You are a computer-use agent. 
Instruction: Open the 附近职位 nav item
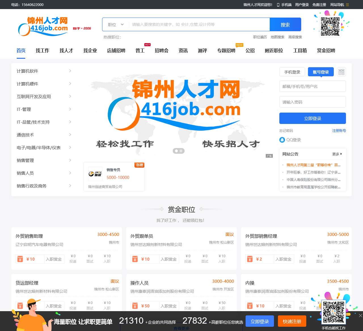click(x=274, y=50)
